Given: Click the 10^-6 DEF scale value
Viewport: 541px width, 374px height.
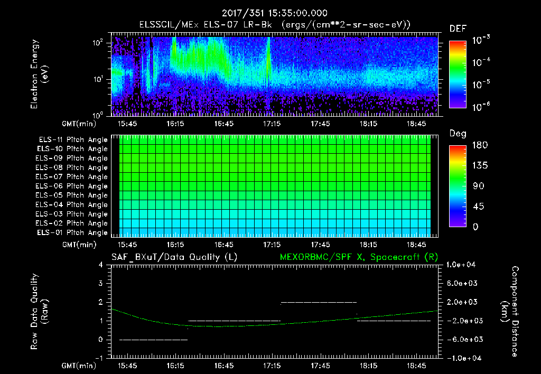Looking at the screenshot, I should (481, 107).
